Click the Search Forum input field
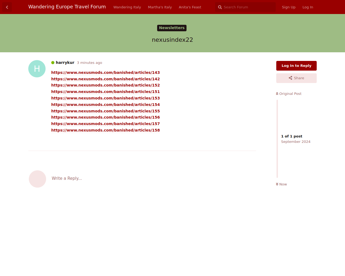Viewport: 345px width, 276px height. pos(246,7)
